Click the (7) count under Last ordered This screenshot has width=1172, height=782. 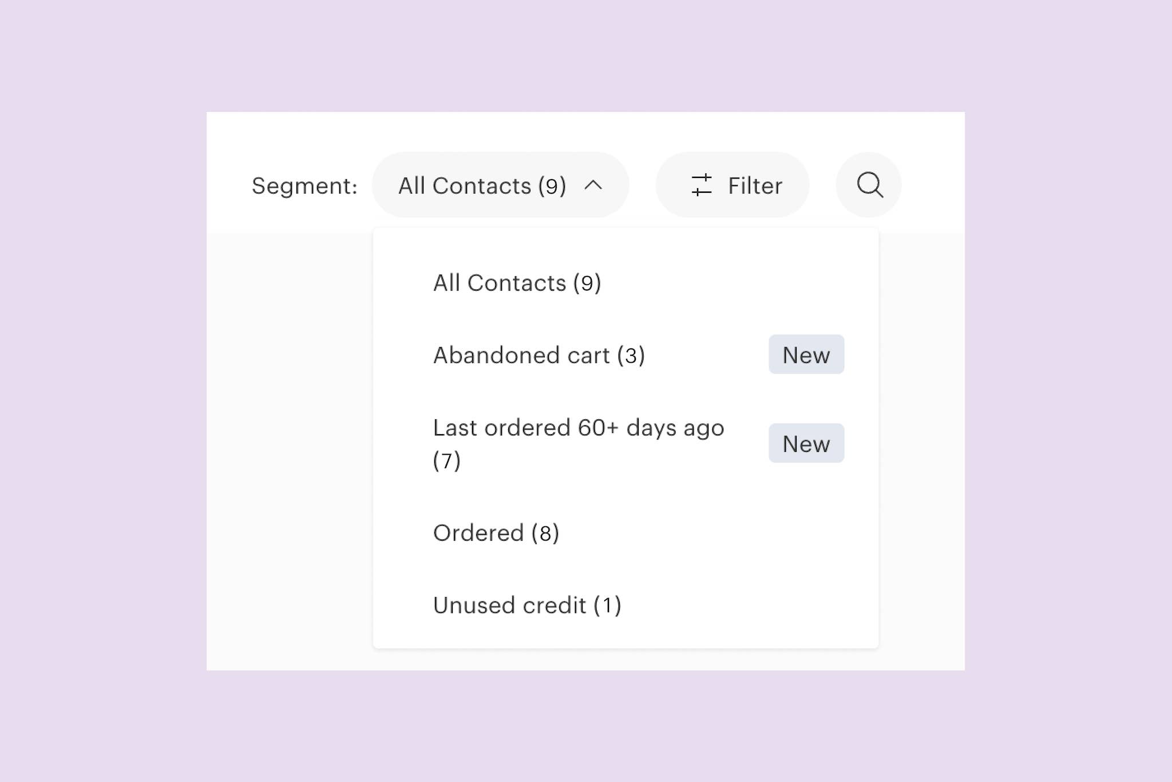point(446,461)
